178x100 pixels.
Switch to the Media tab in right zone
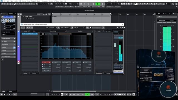click(x=164, y=14)
